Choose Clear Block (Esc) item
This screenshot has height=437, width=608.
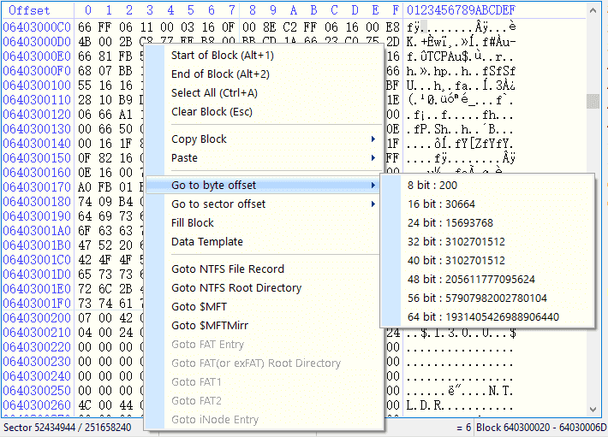coord(212,112)
